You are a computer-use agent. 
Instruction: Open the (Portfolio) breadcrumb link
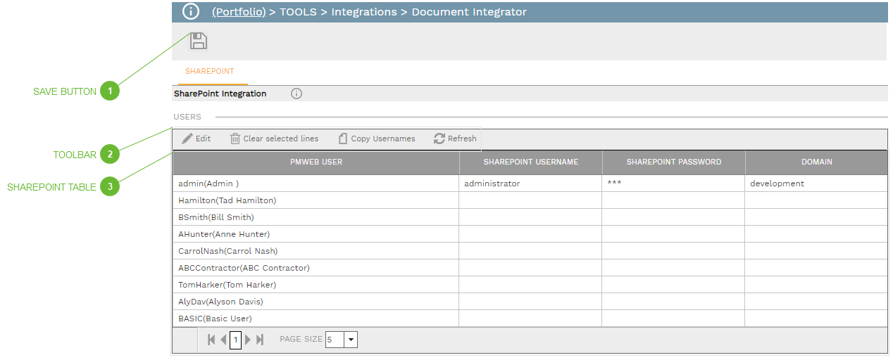(x=239, y=12)
